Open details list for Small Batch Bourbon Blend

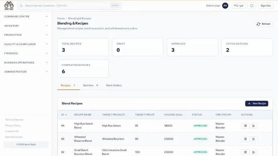pyautogui.click(x=245, y=152)
